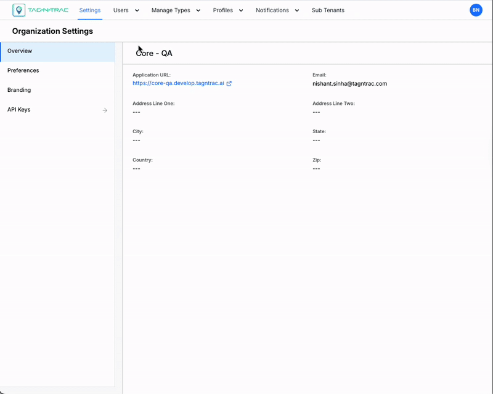Click the Email field label
493x394 pixels.
[319, 75]
